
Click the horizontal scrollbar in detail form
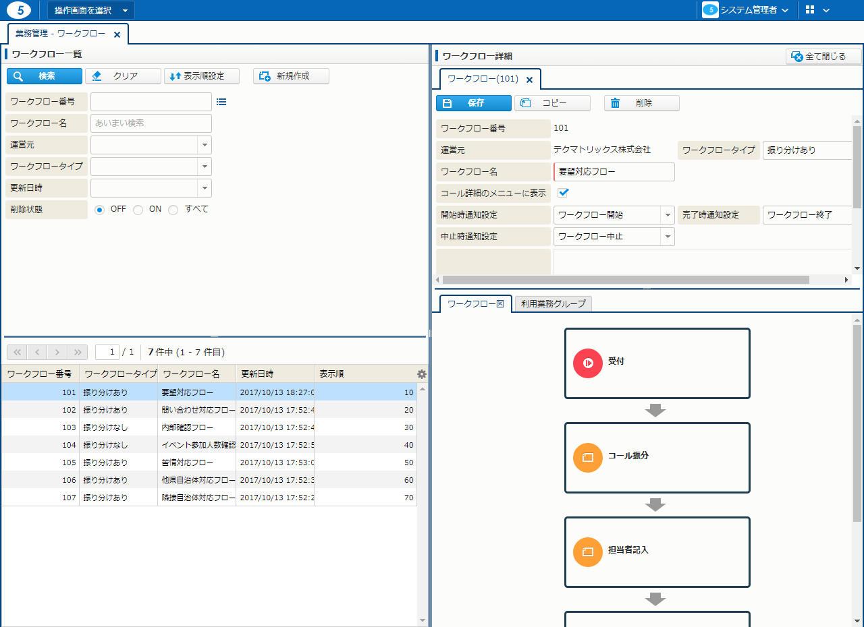pyautogui.click(x=625, y=280)
